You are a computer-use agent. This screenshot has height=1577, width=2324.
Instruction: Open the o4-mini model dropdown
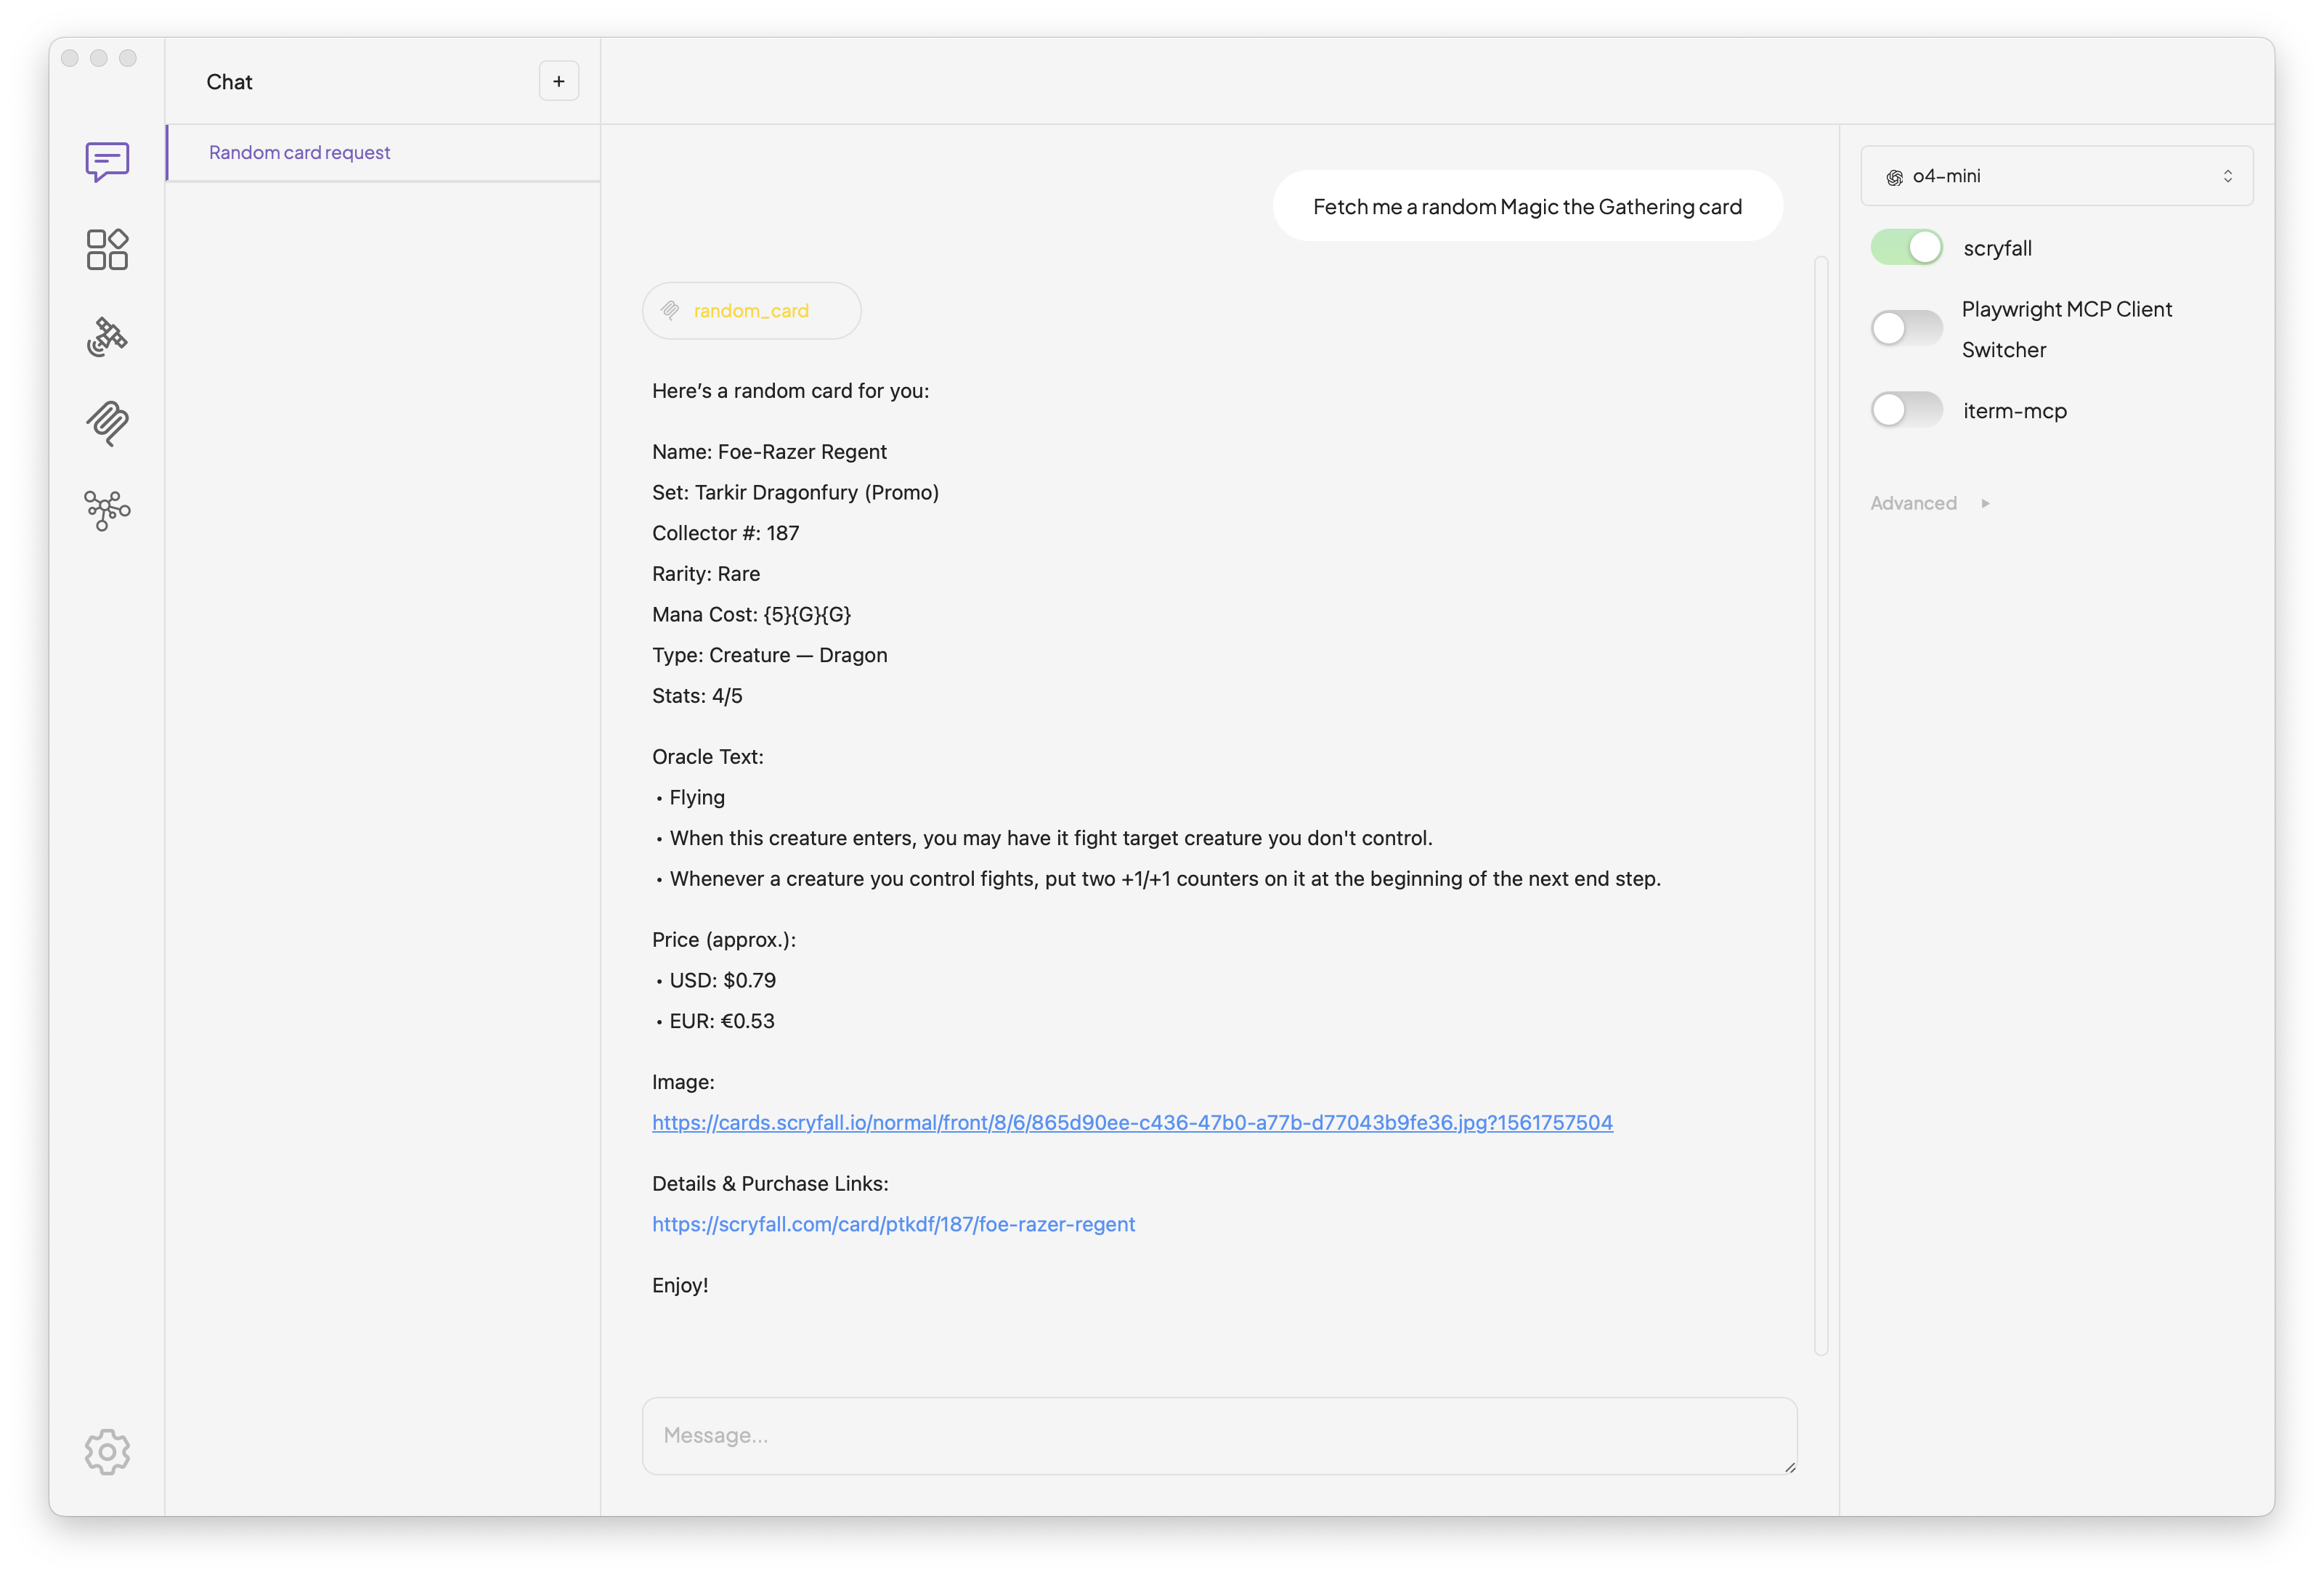click(x=2055, y=175)
